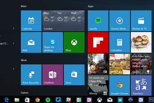Expand the first app list chevron
Image resolution: width=154 pixels, height=103 pixels.
pyautogui.click(x=14, y=29)
